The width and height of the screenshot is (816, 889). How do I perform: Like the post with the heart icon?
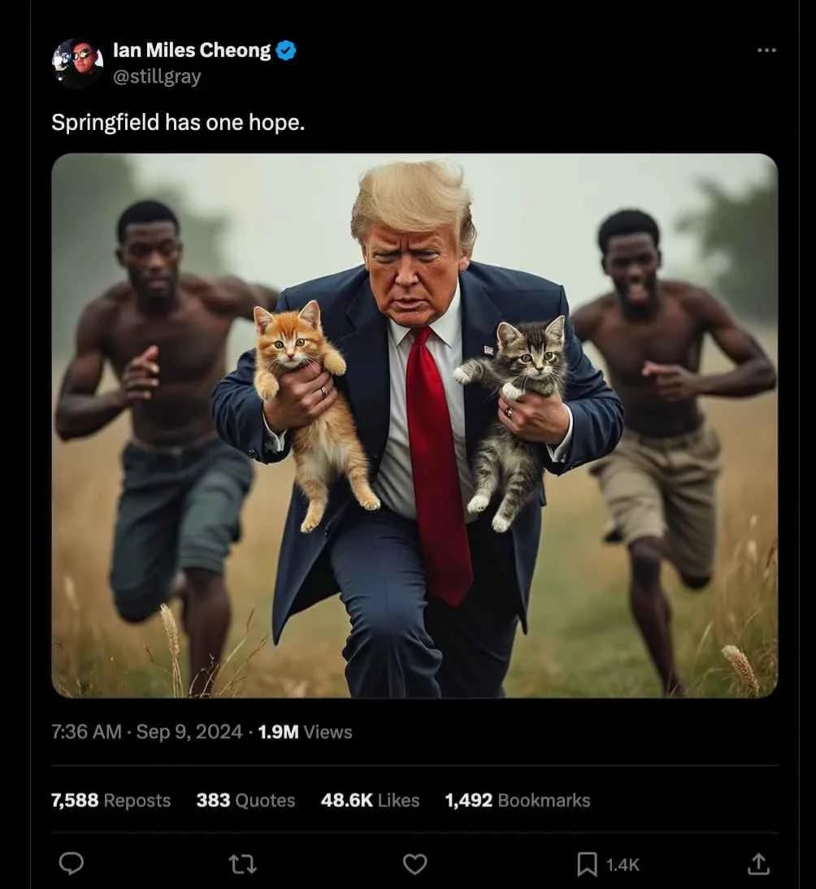click(x=415, y=865)
